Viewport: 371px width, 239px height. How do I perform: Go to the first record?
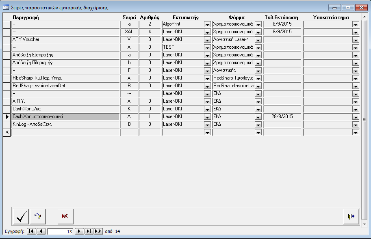[x=31, y=231]
